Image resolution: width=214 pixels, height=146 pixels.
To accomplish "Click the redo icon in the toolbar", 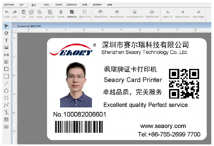I will pyautogui.click(x=15, y=12).
